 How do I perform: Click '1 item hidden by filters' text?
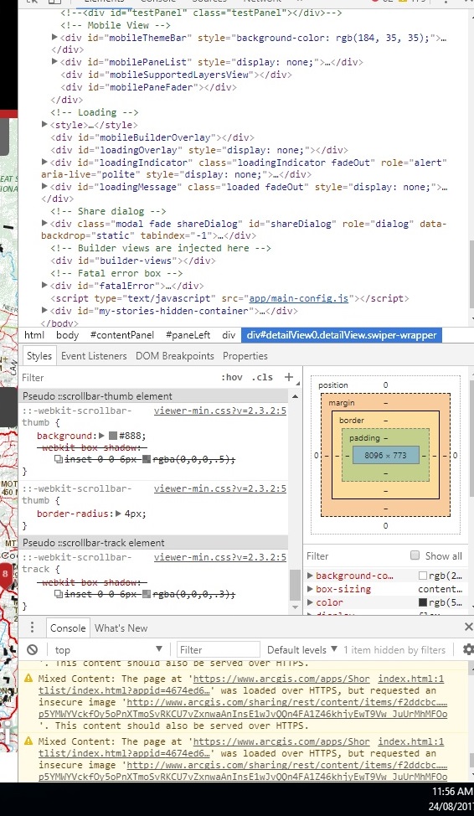pos(394,649)
